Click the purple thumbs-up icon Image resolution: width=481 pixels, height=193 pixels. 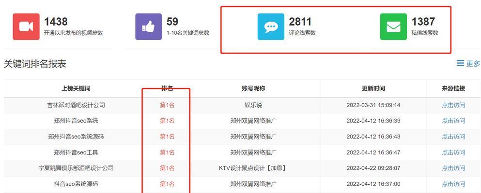149,27
